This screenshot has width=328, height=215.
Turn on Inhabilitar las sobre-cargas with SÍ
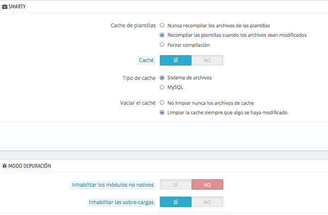[176, 202]
